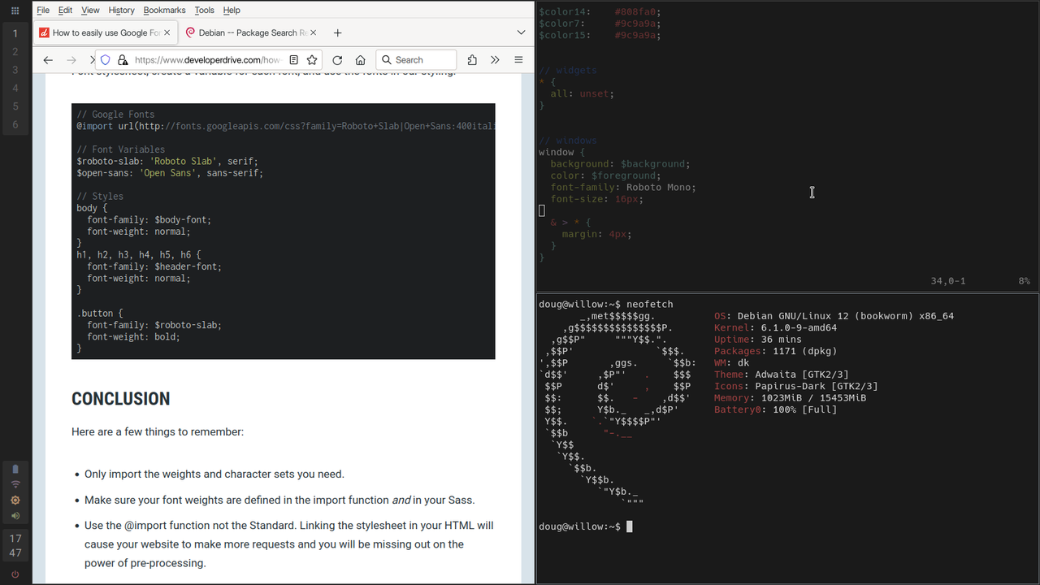Close the Debian Package Search tab
The image size is (1040, 585).
pyautogui.click(x=314, y=32)
